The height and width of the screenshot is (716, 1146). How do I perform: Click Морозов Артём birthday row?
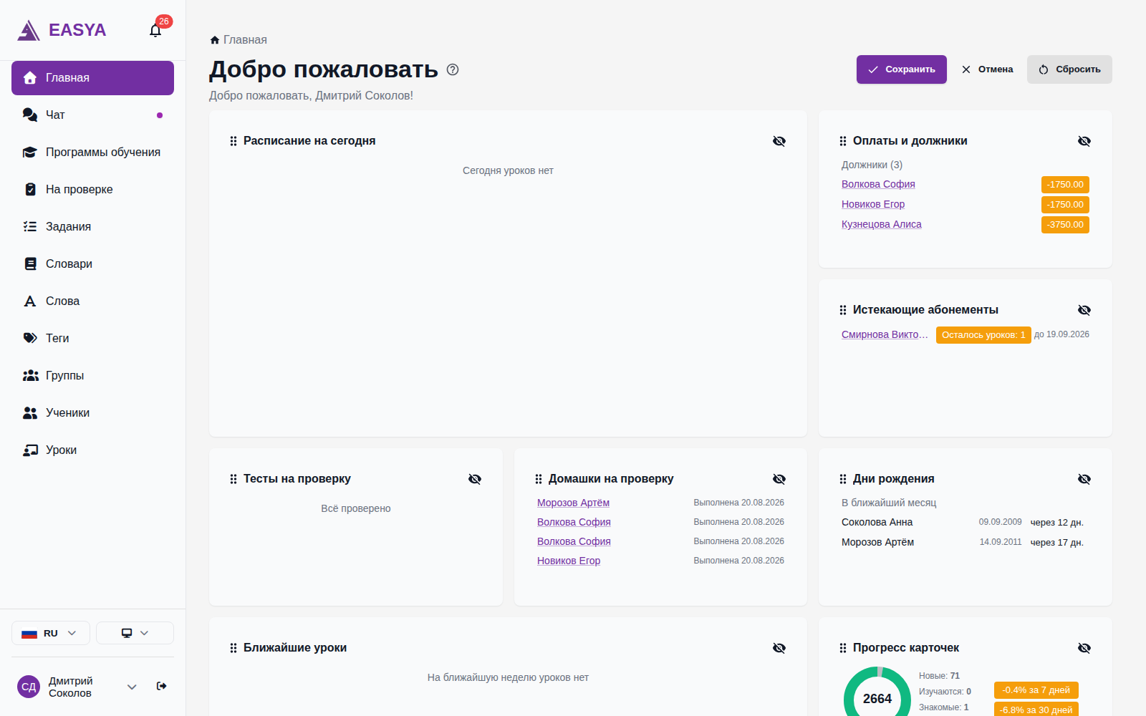(x=963, y=543)
